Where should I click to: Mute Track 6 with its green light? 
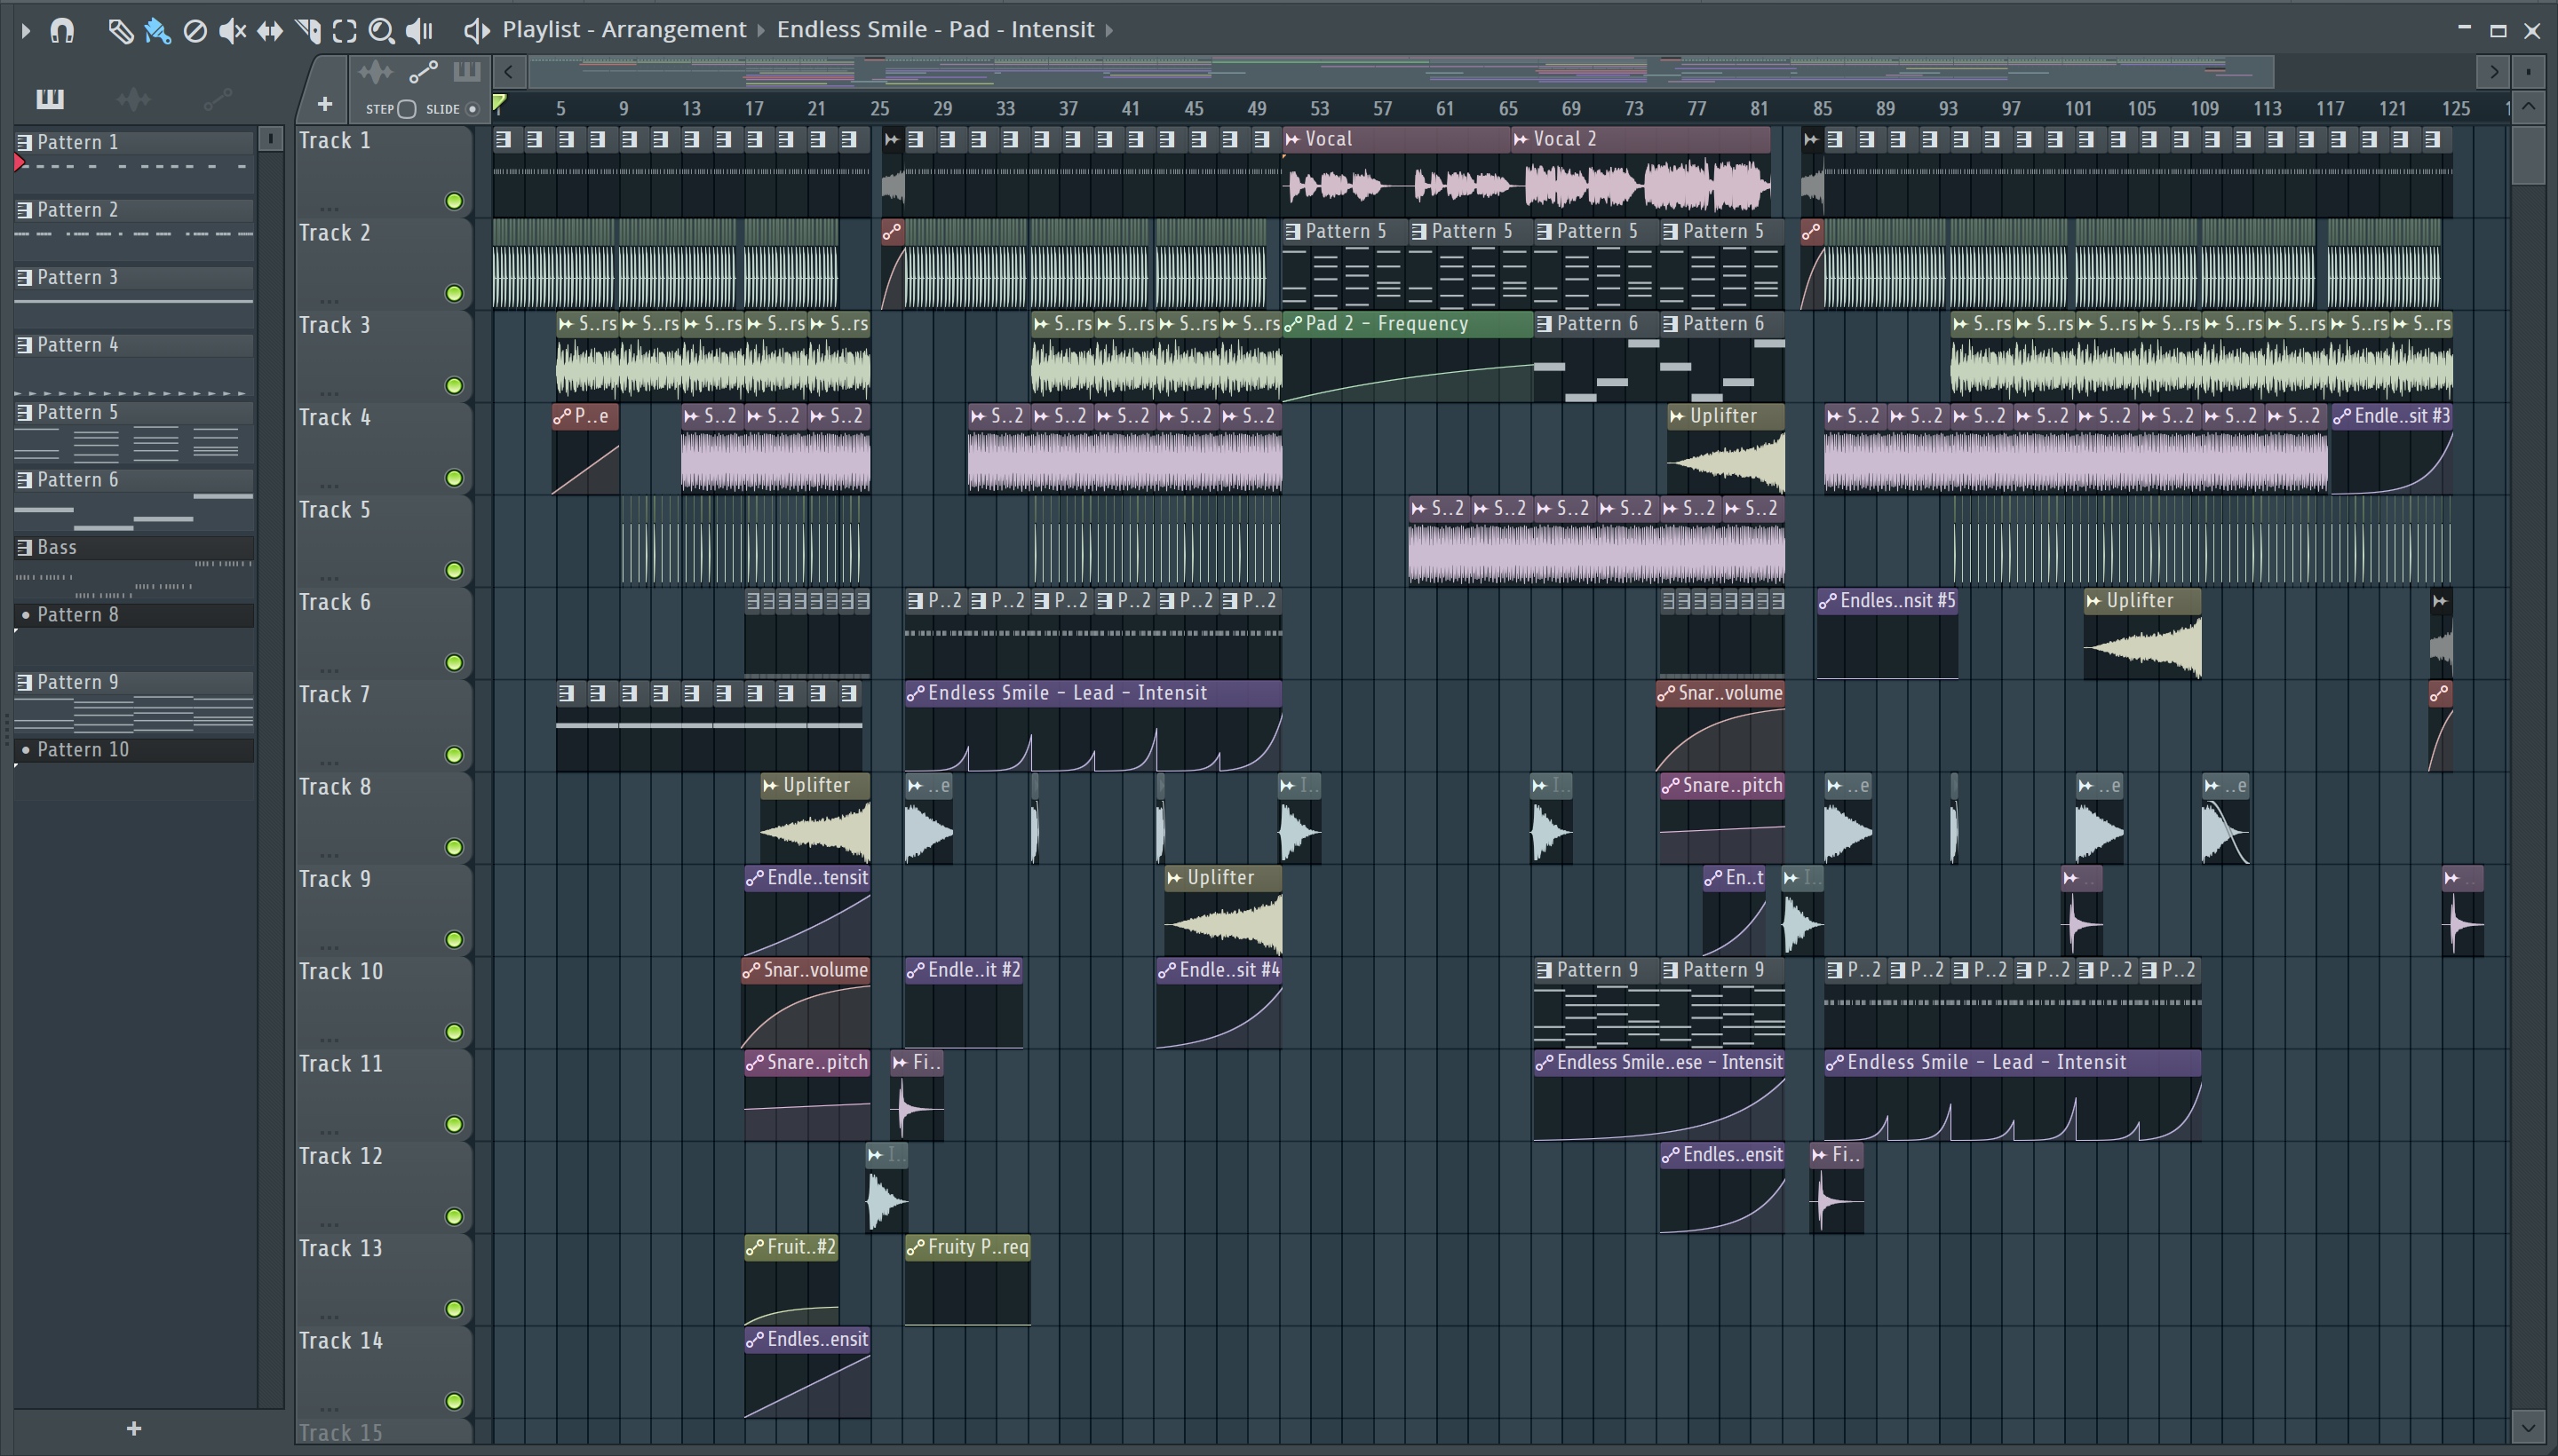click(x=454, y=662)
